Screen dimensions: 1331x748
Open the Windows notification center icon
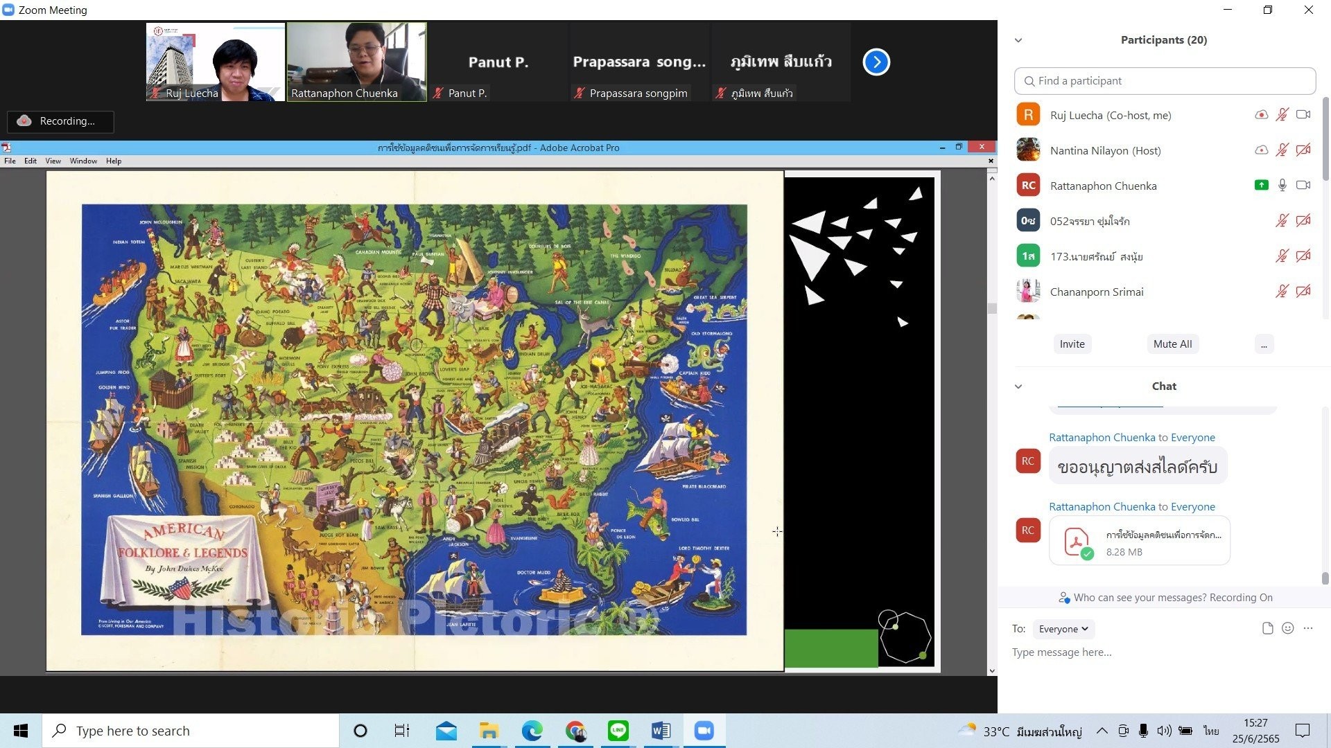pos(1303,731)
